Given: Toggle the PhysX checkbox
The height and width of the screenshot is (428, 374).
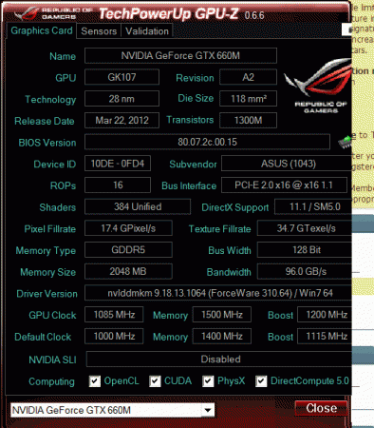Looking at the screenshot, I should tap(208, 380).
